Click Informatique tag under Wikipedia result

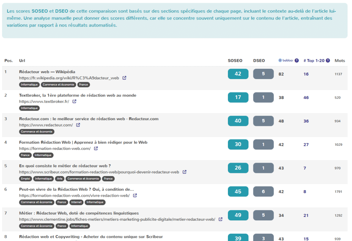click(x=30, y=85)
